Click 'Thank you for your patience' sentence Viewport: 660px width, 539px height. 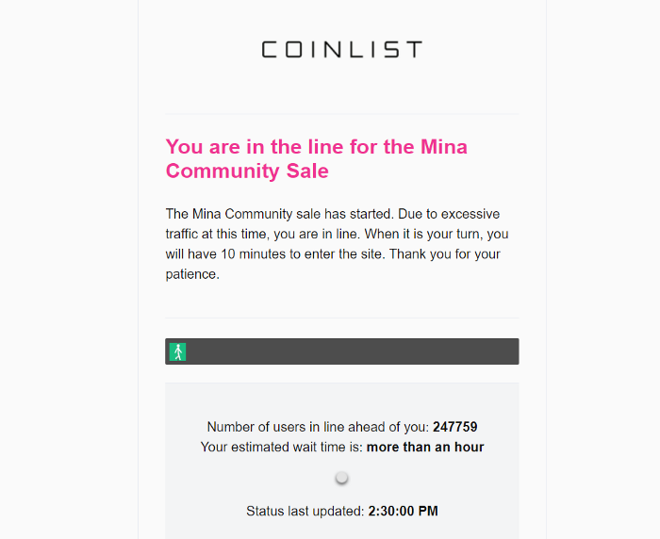coord(333,264)
